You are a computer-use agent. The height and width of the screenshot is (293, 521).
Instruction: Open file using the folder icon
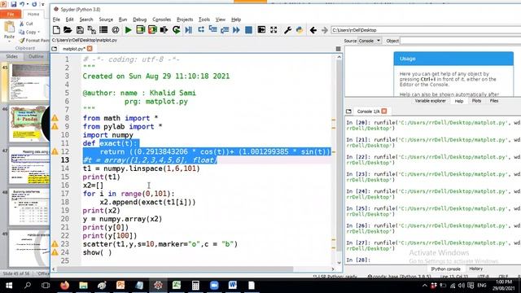coord(68,30)
